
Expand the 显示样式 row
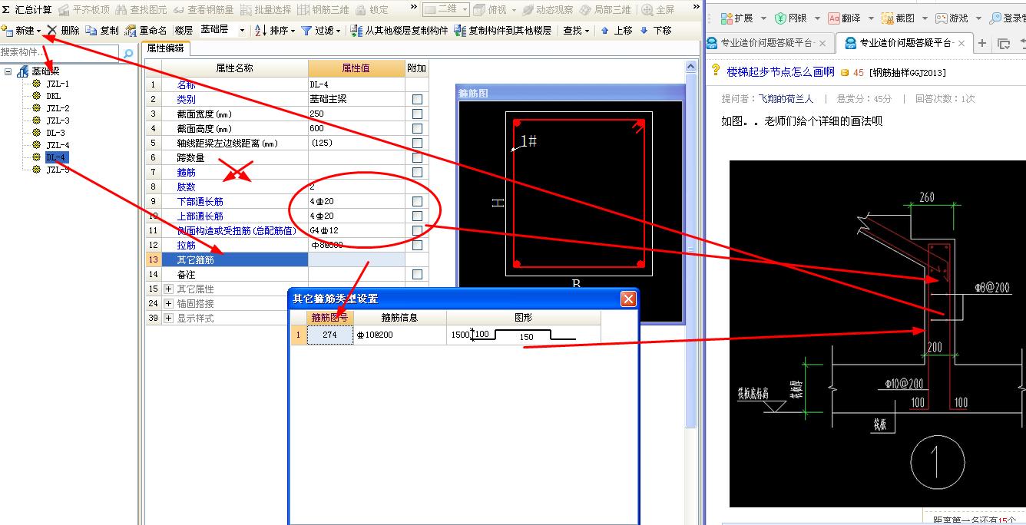[x=169, y=318]
